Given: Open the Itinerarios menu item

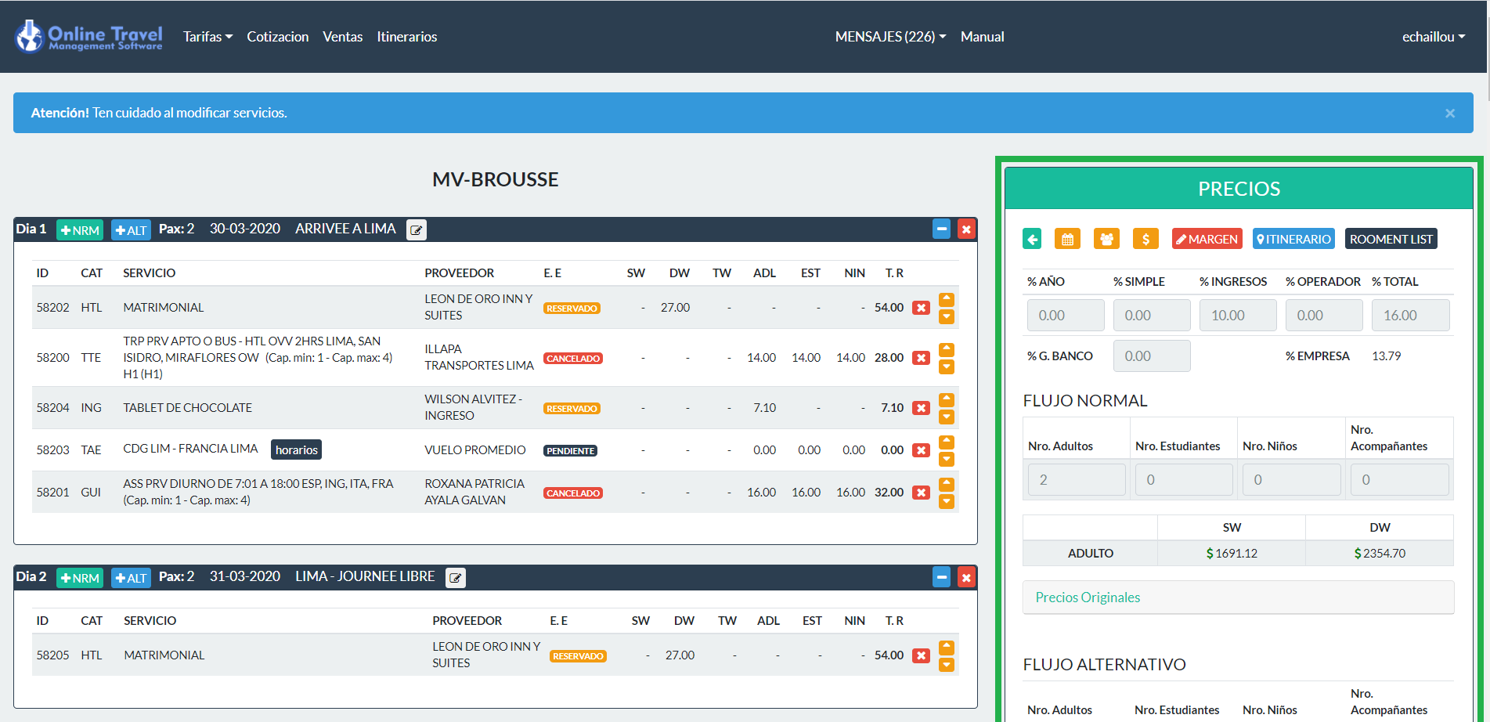Looking at the screenshot, I should coord(406,37).
